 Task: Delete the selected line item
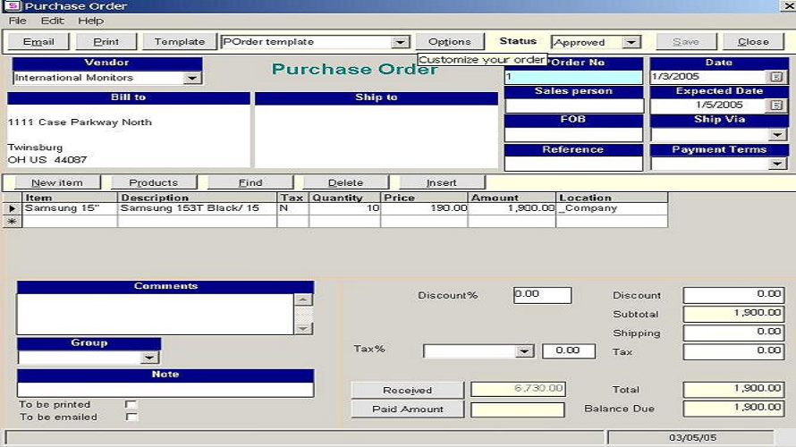346,182
